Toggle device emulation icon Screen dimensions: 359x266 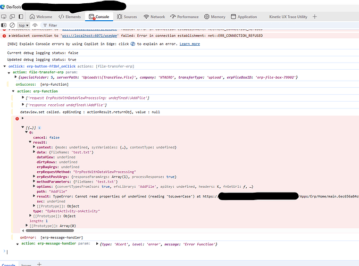[x=12, y=16]
